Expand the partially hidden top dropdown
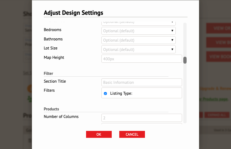 tap(139, 23)
